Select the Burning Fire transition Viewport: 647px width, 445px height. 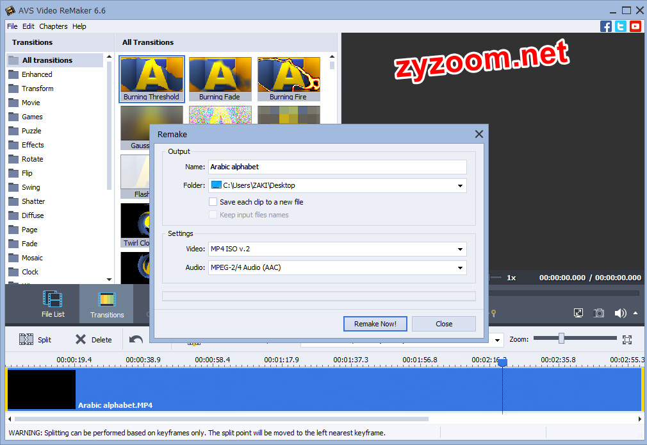(x=289, y=79)
